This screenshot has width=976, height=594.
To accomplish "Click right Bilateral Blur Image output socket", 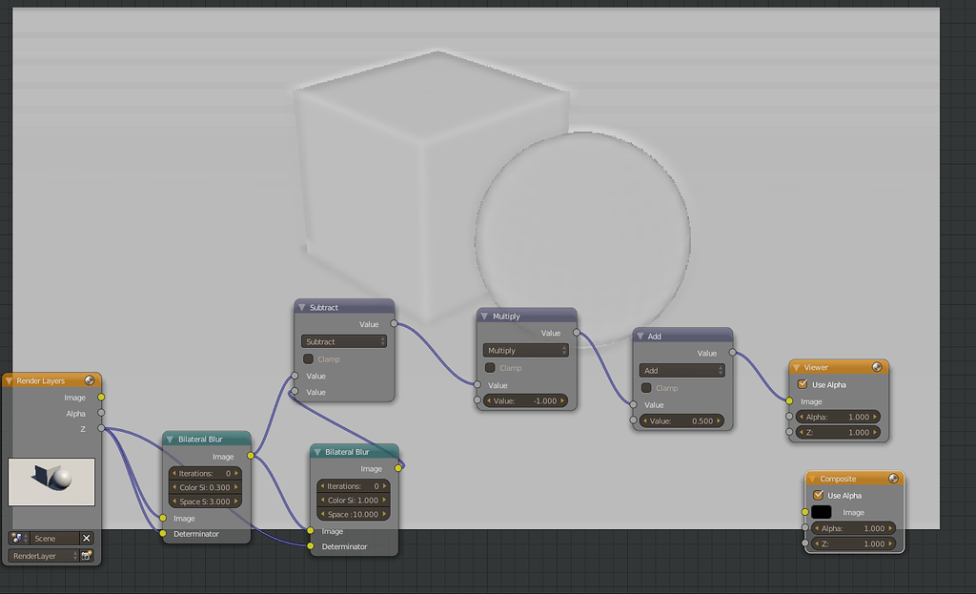I will pos(397,468).
